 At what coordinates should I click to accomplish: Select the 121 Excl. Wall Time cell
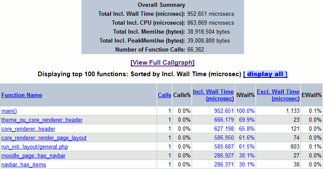click(x=295, y=129)
